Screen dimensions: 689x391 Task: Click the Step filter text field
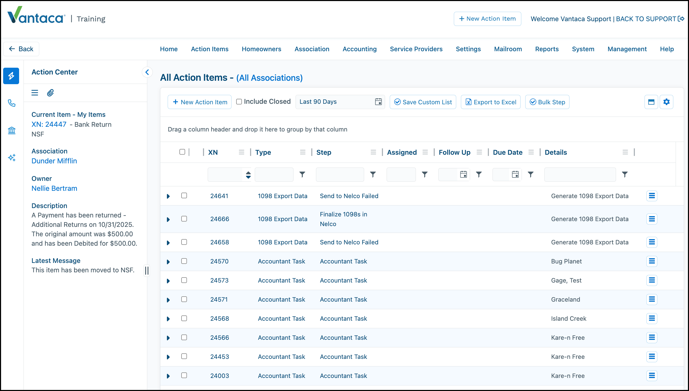(x=340, y=175)
